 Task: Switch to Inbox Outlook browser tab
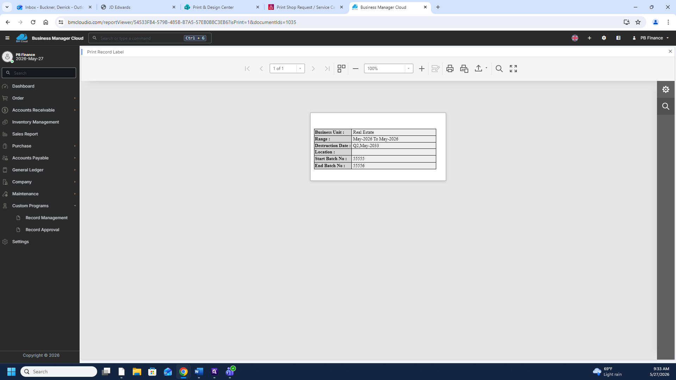point(54,7)
